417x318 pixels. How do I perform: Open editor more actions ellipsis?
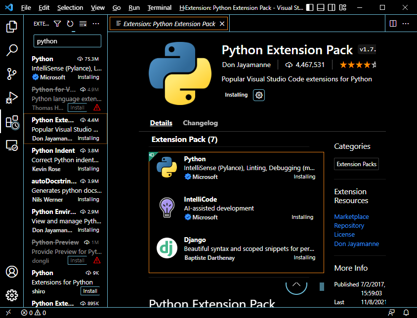406,24
